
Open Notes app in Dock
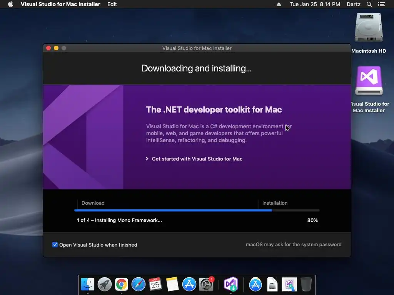tap(172, 284)
